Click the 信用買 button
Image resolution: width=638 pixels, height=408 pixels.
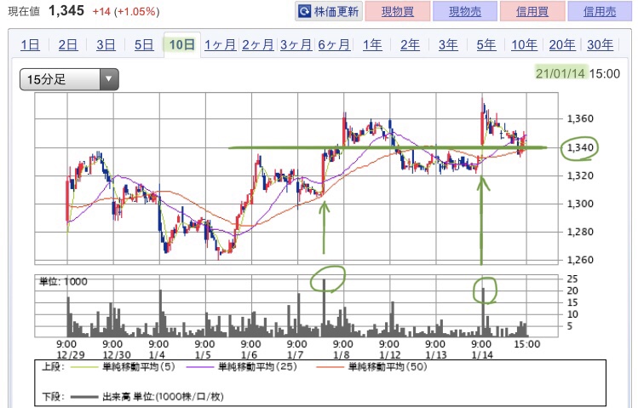(x=532, y=11)
